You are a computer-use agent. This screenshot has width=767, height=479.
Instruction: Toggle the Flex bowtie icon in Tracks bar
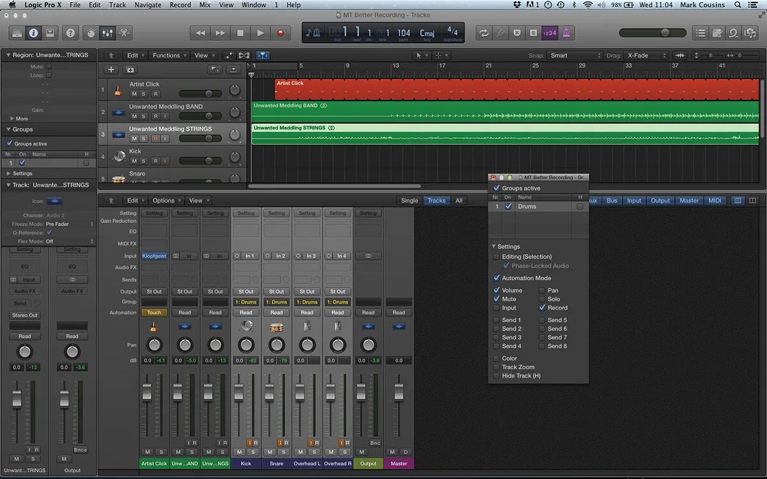pyautogui.click(x=244, y=56)
